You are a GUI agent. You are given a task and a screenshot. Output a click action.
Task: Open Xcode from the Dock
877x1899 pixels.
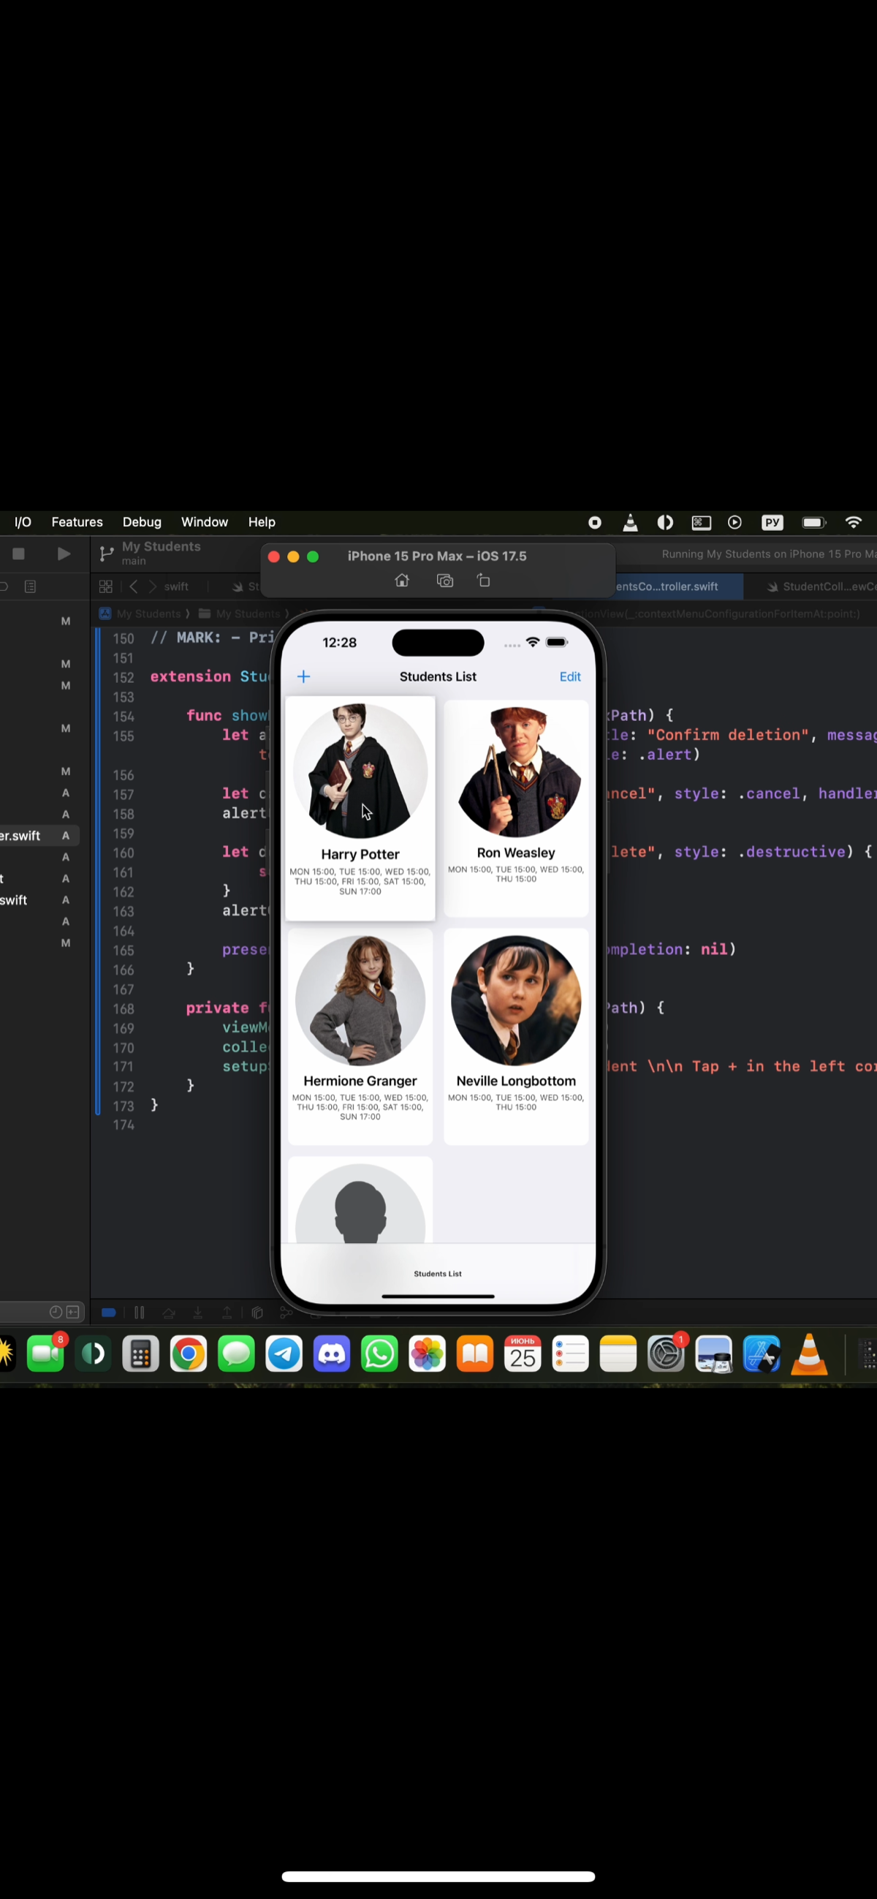click(762, 1353)
